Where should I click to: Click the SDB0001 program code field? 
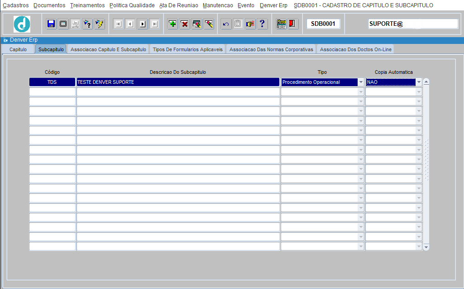click(x=323, y=24)
